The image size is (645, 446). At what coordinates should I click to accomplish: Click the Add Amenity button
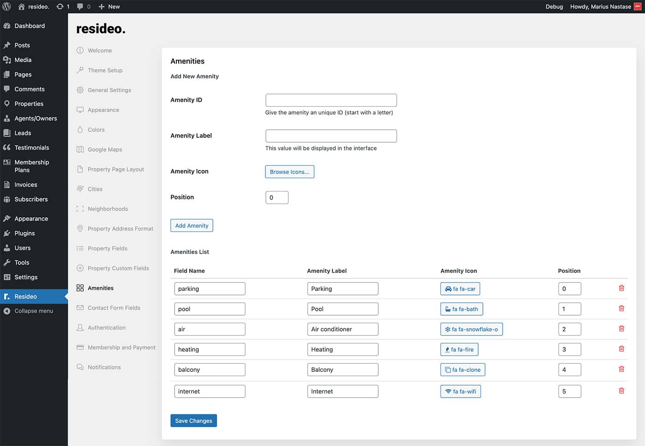tap(192, 226)
